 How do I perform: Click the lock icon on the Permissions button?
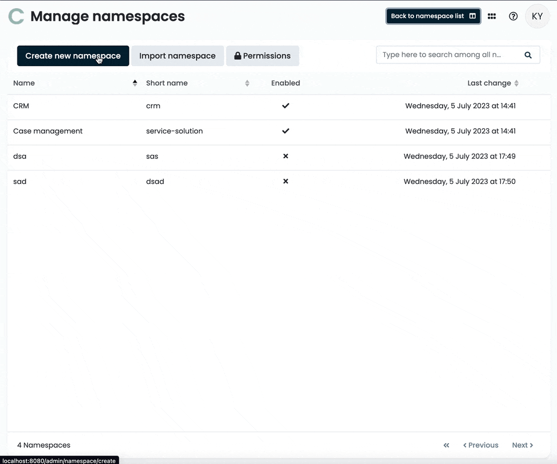(x=238, y=56)
